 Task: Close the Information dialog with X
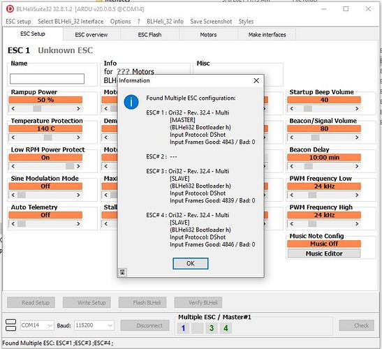coord(256,80)
